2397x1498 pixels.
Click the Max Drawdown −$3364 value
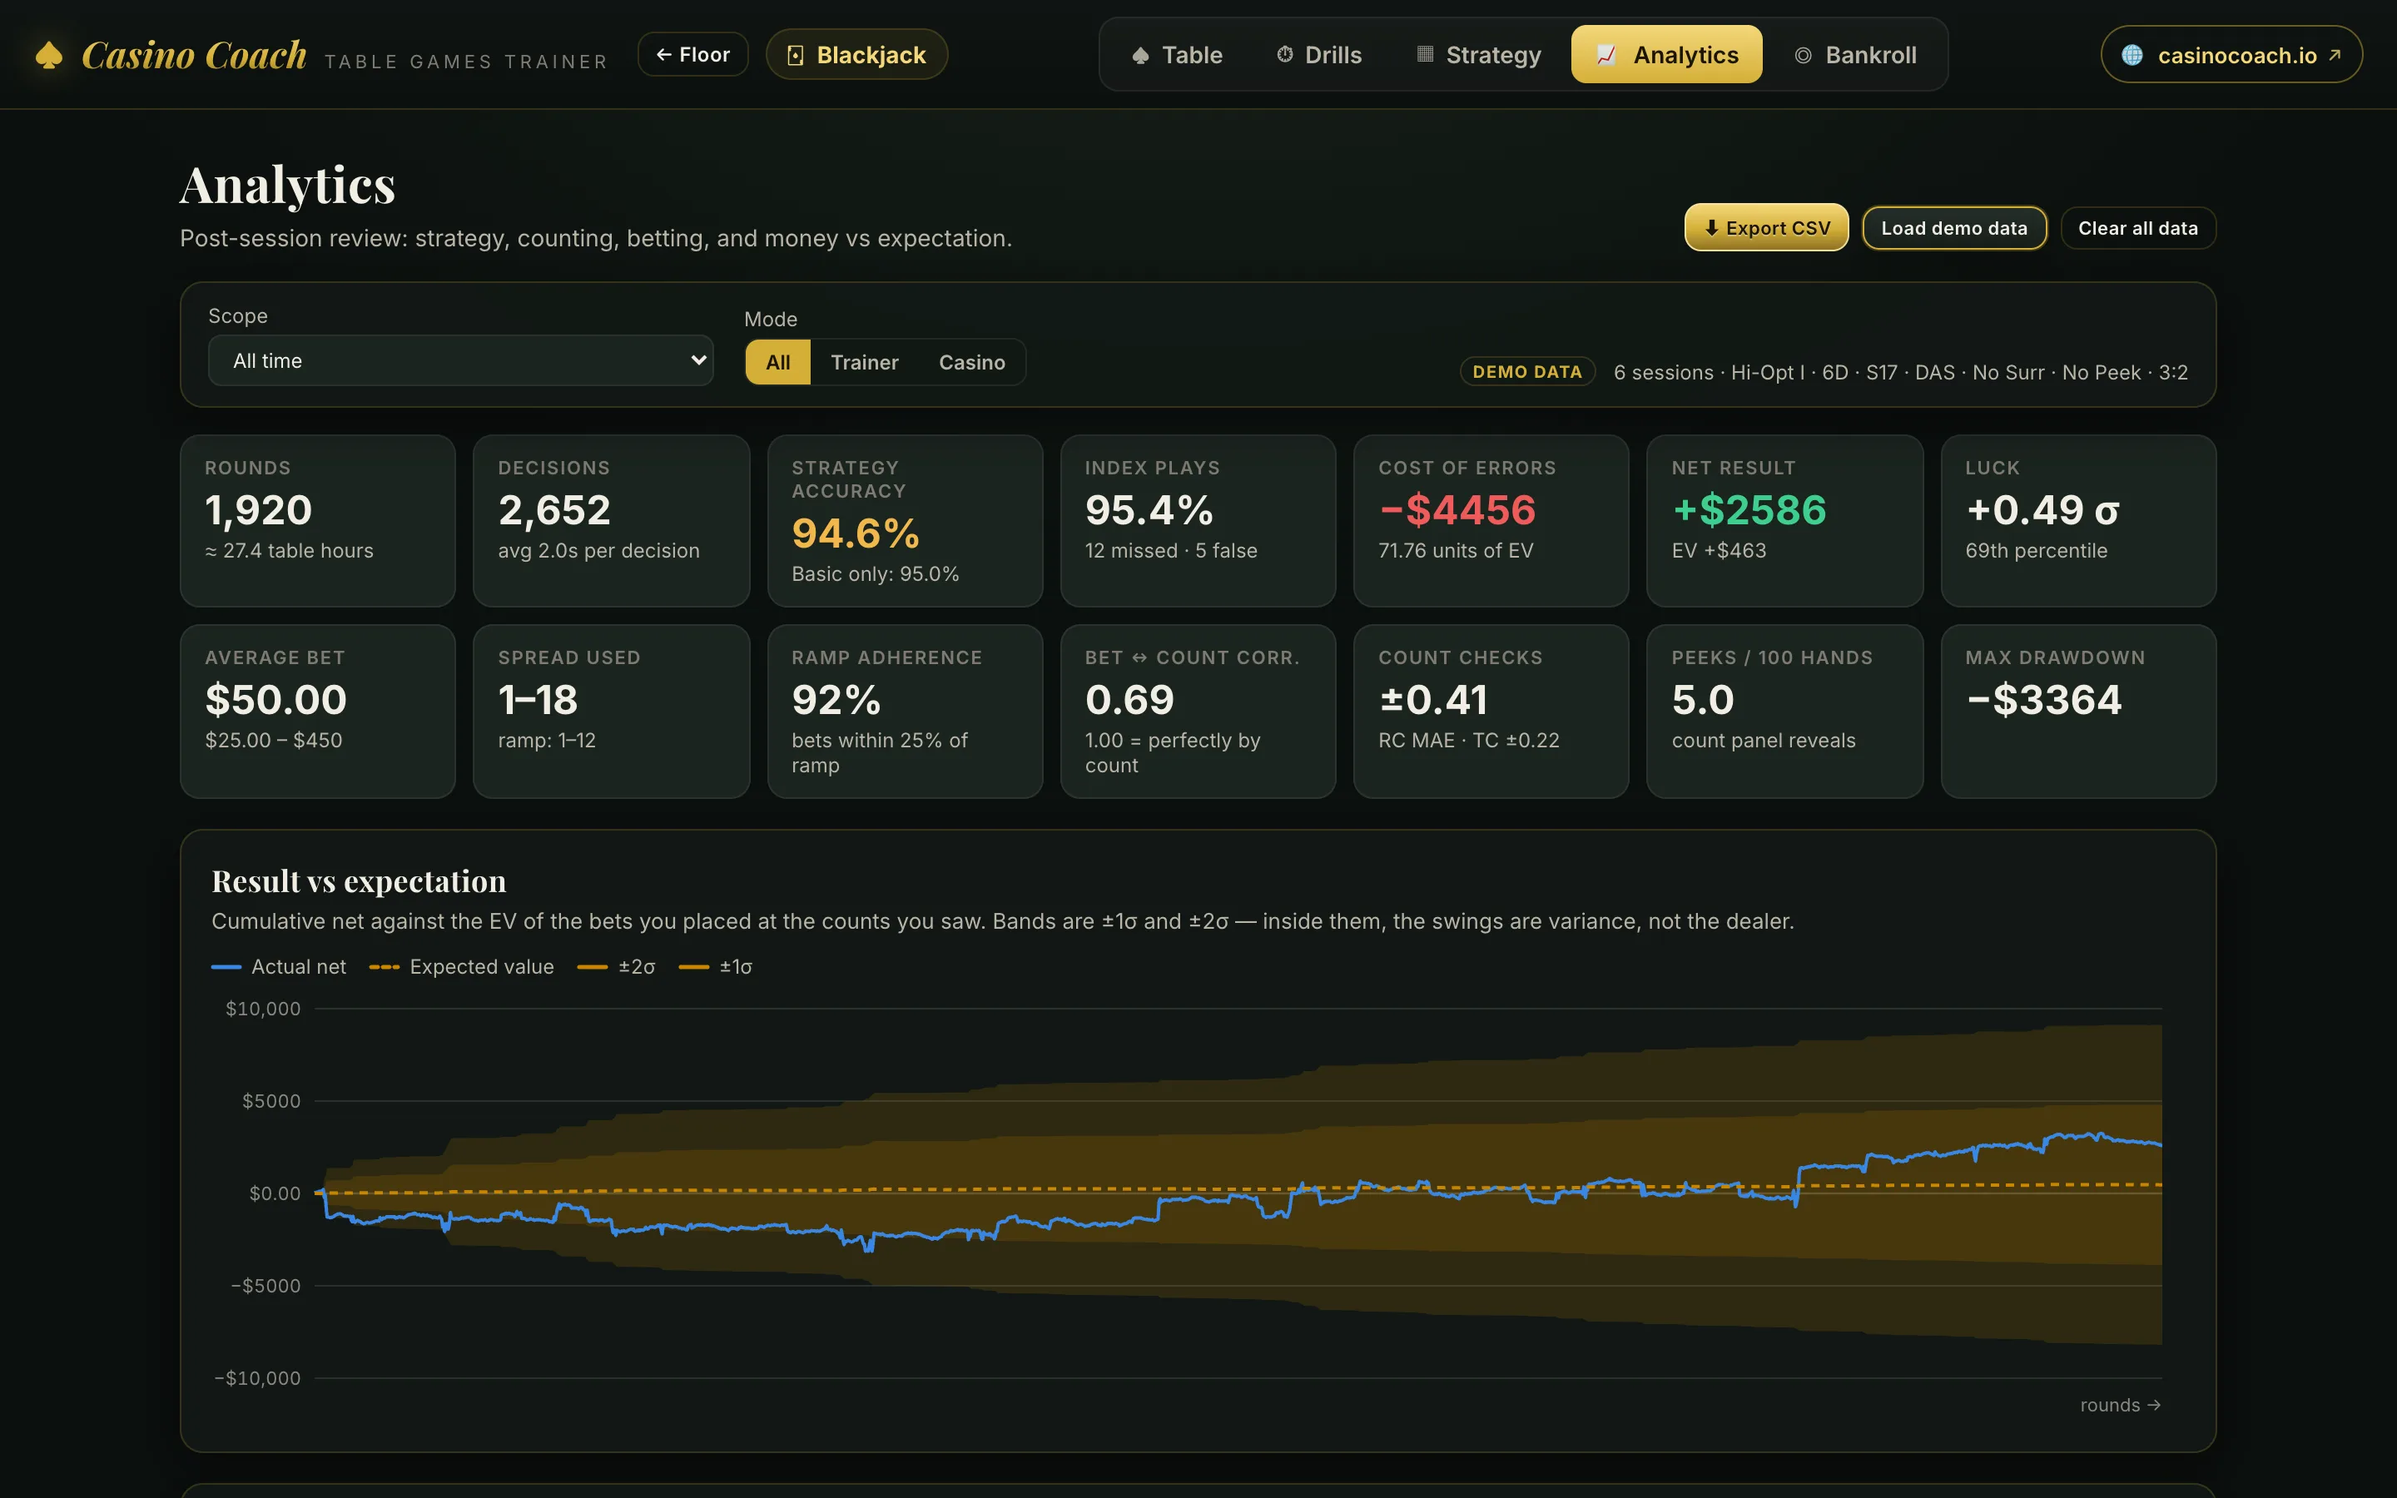pyautogui.click(x=2043, y=701)
